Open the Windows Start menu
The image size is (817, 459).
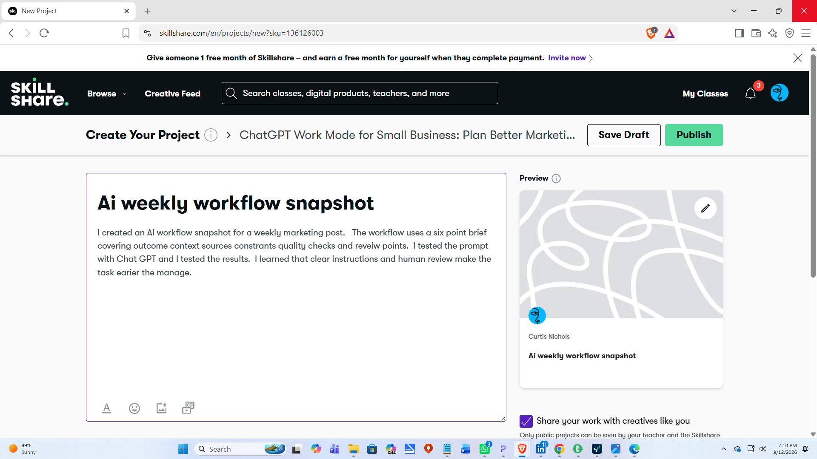(x=183, y=449)
